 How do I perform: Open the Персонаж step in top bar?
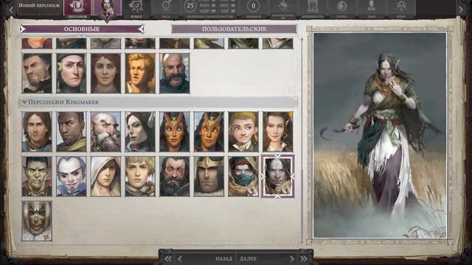77,9
